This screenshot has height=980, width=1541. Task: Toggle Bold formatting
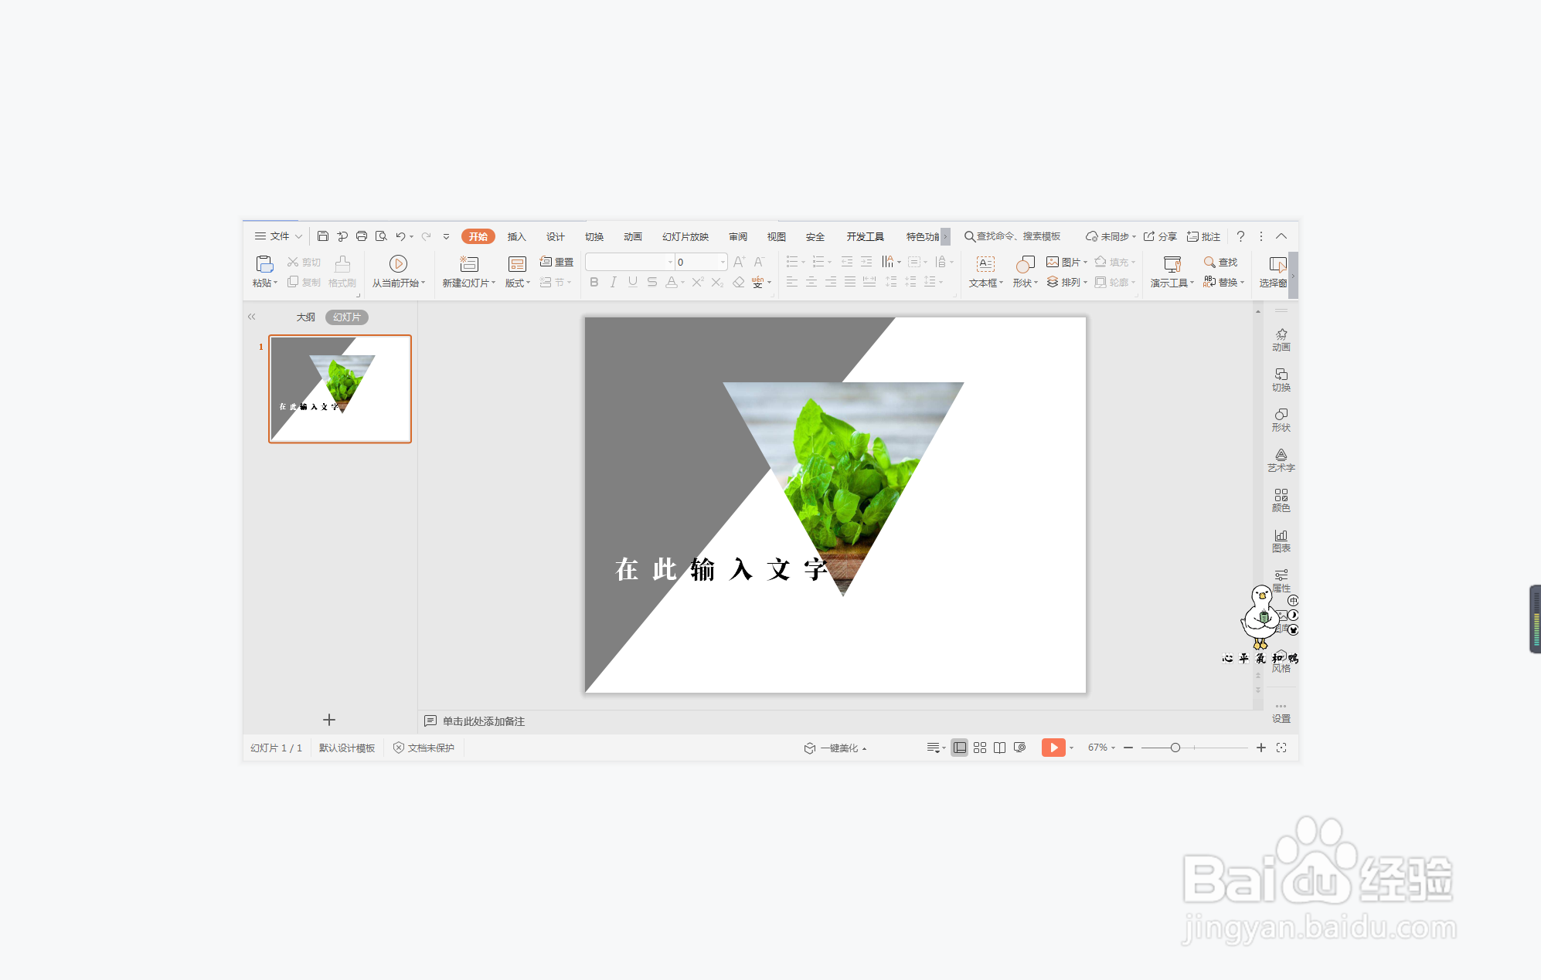594,282
